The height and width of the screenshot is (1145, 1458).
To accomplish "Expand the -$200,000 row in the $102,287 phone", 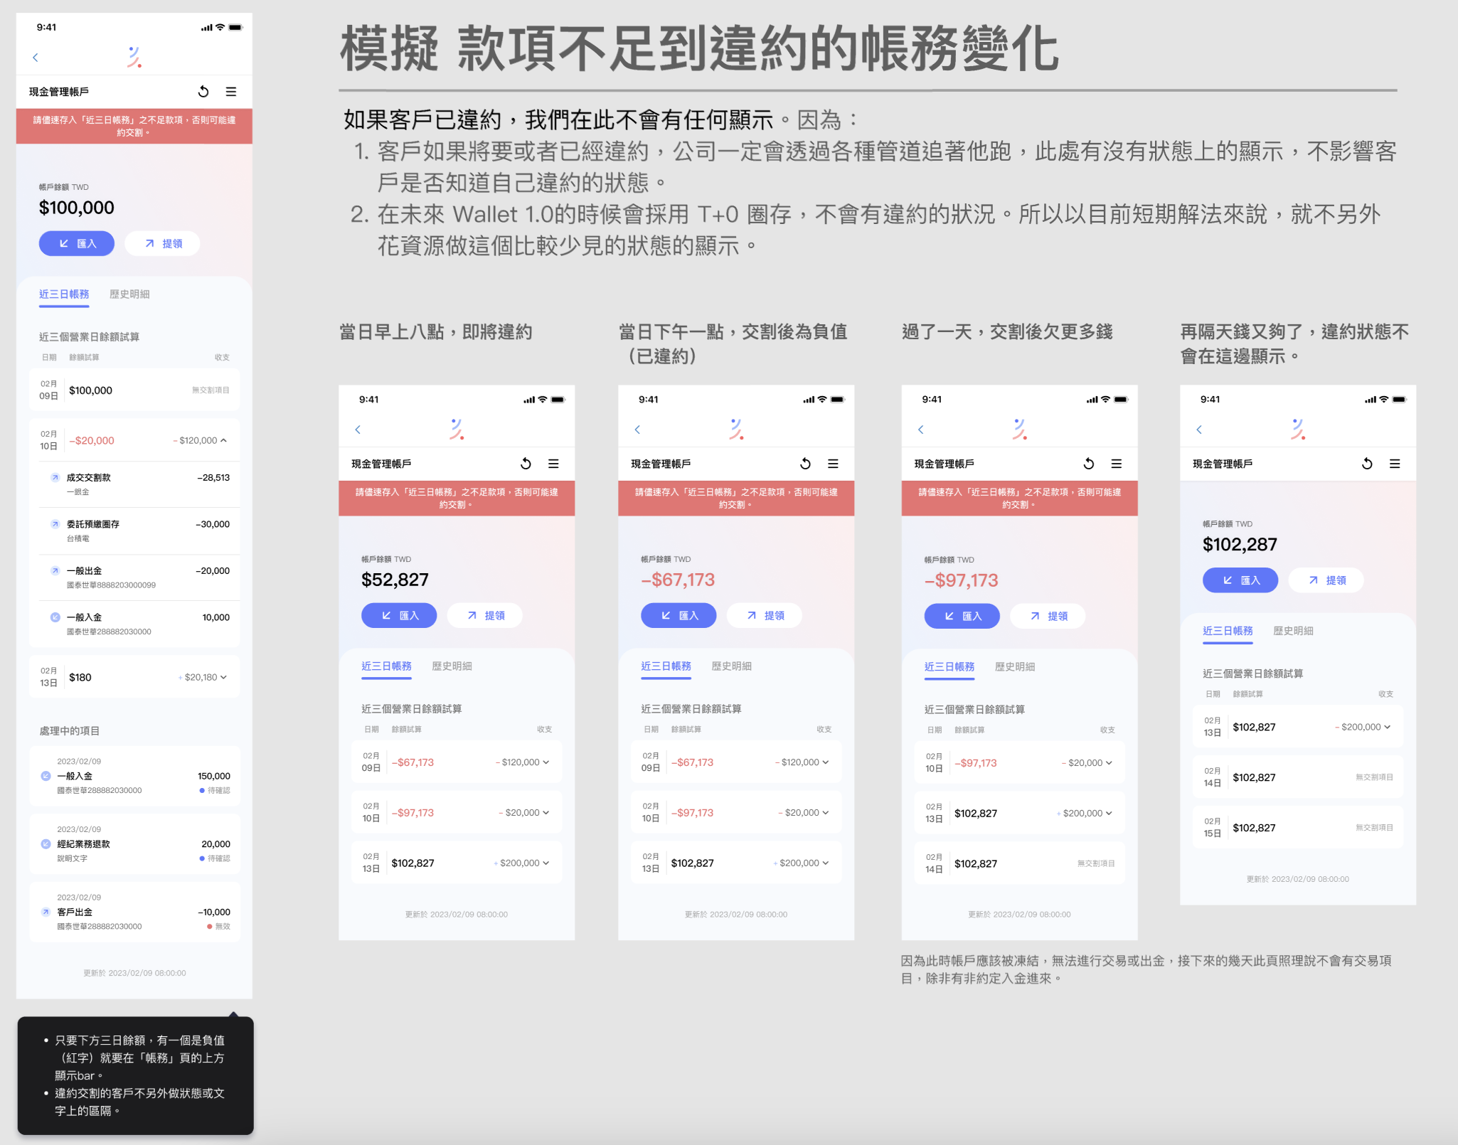I will coord(1387,727).
